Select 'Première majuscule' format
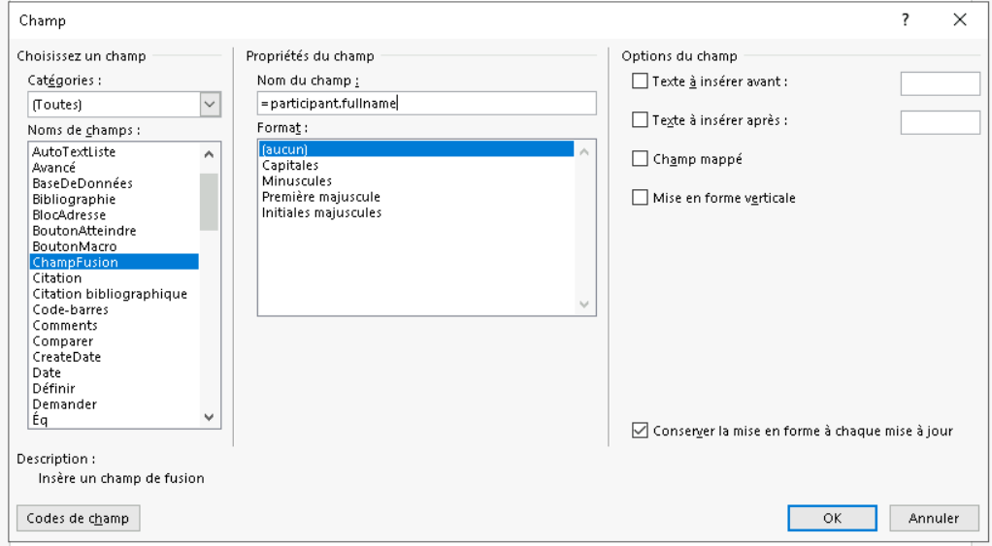This screenshot has width=992, height=546. (x=320, y=197)
